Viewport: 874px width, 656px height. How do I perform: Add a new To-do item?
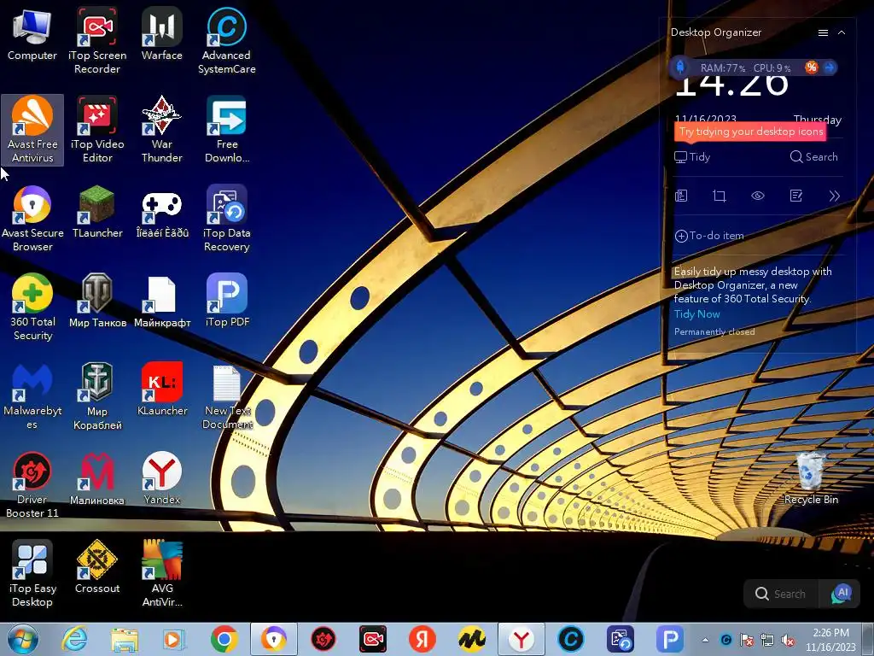tap(709, 236)
